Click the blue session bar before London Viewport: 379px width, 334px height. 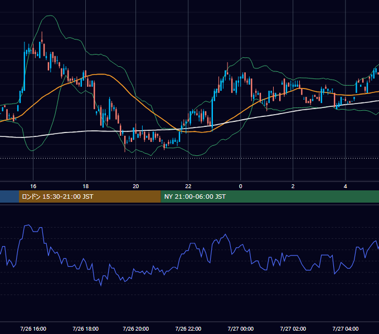9,197
